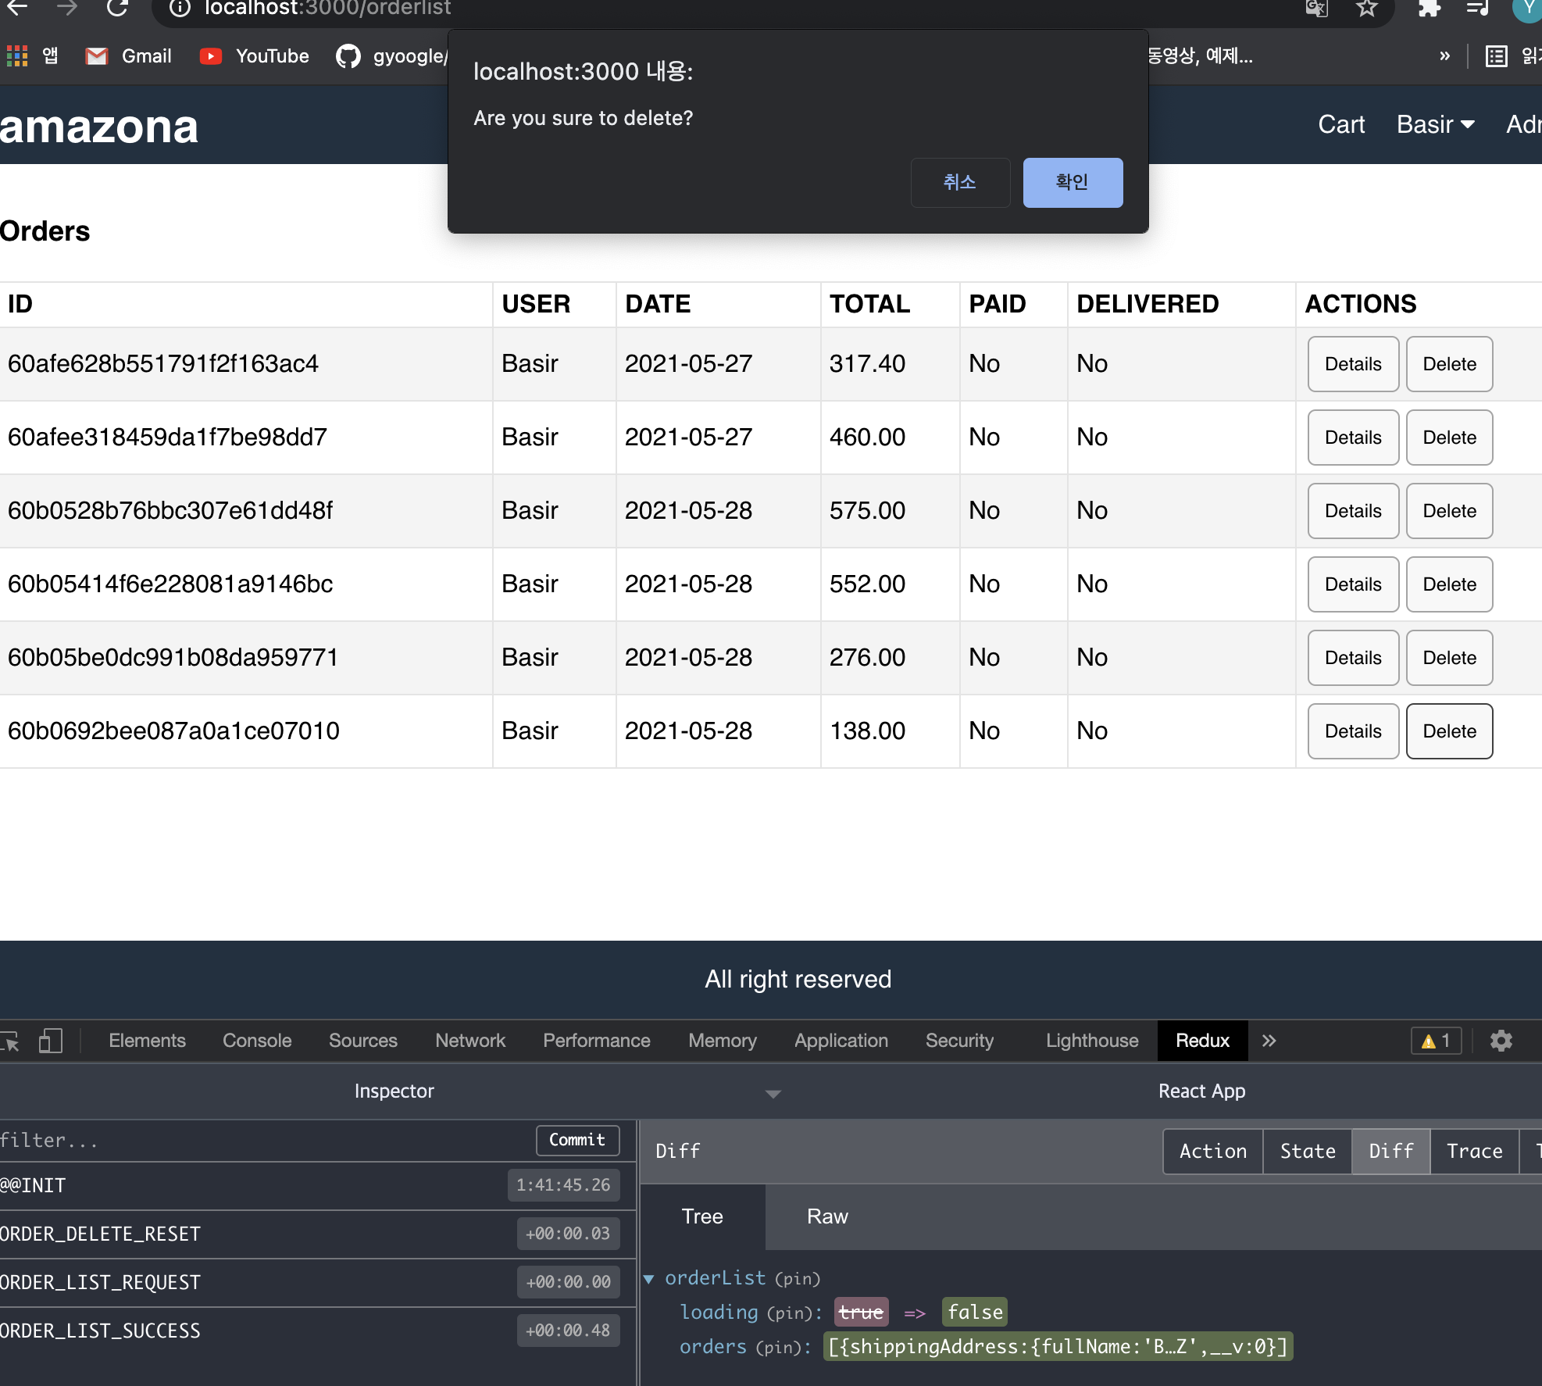Open the Google apps grid icon
This screenshot has width=1542, height=1386.
pyautogui.click(x=17, y=56)
